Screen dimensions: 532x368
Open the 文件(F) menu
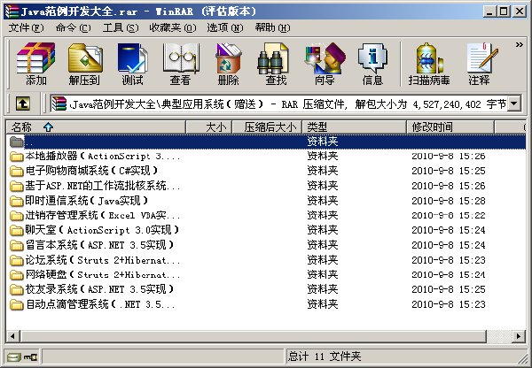pos(26,27)
